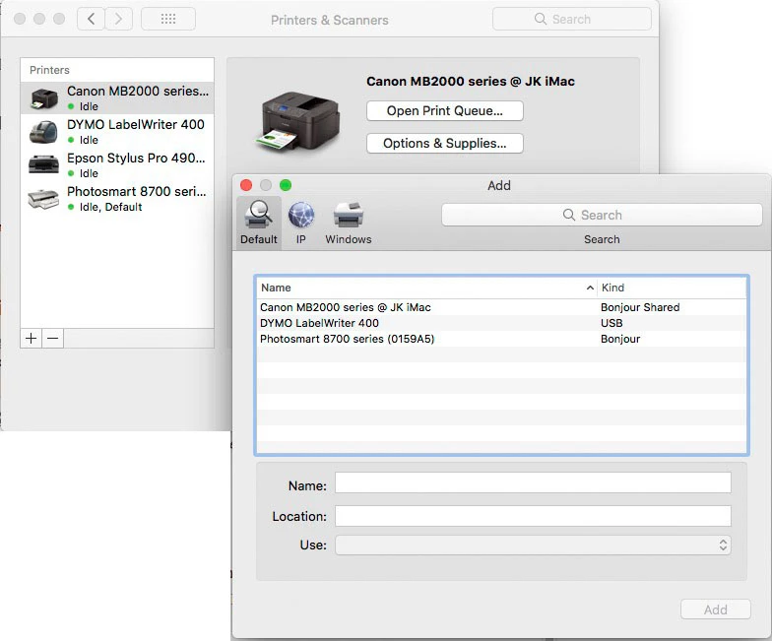This screenshot has width=772, height=641.
Task: Go forward in Printers & Scanners window
Action: click(x=118, y=20)
